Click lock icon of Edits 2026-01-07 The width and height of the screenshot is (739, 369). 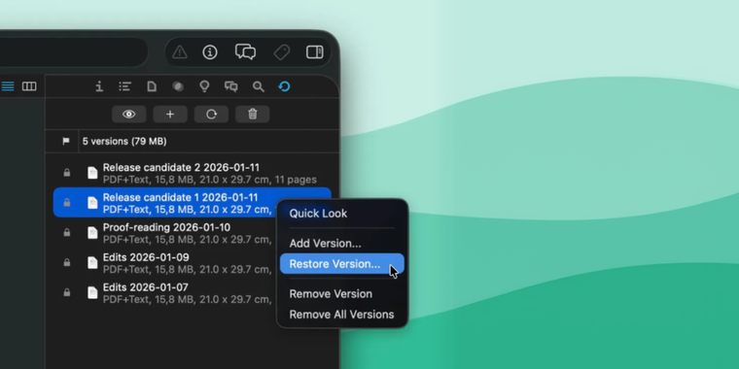67,292
